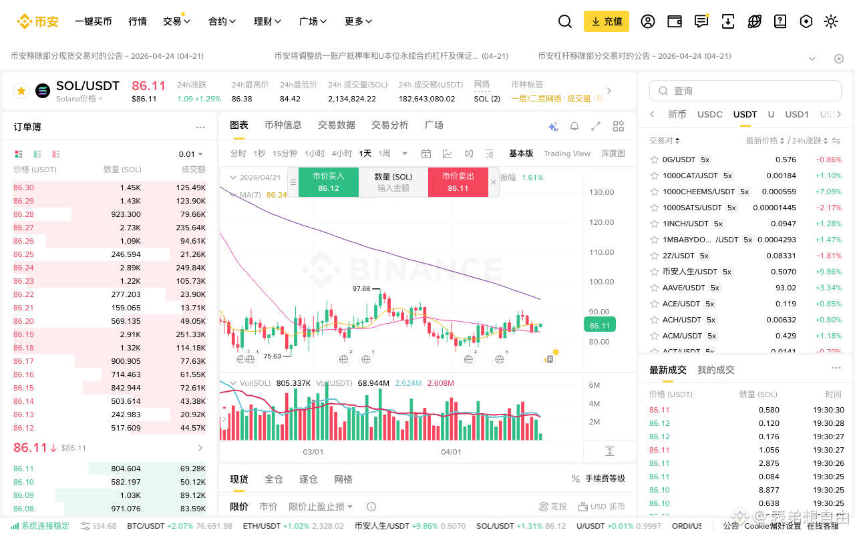Select the 15分钟 chart interval
The width and height of the screenshot is (855, 534).
(x=285, y=154)
